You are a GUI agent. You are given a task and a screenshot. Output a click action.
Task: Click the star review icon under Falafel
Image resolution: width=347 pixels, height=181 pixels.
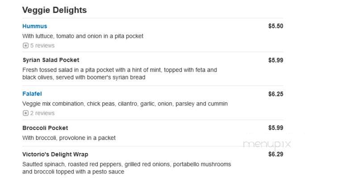click(x=25, y=113)
